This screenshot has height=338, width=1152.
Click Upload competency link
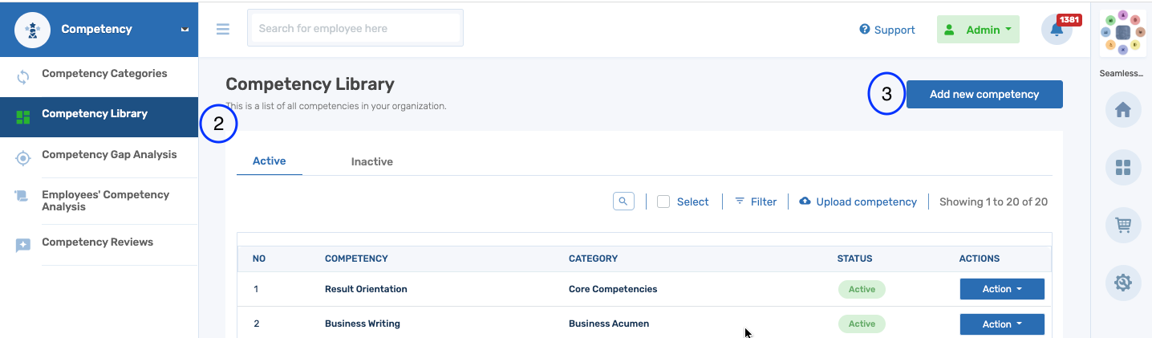pyautogui.click(x=858, y=202)
